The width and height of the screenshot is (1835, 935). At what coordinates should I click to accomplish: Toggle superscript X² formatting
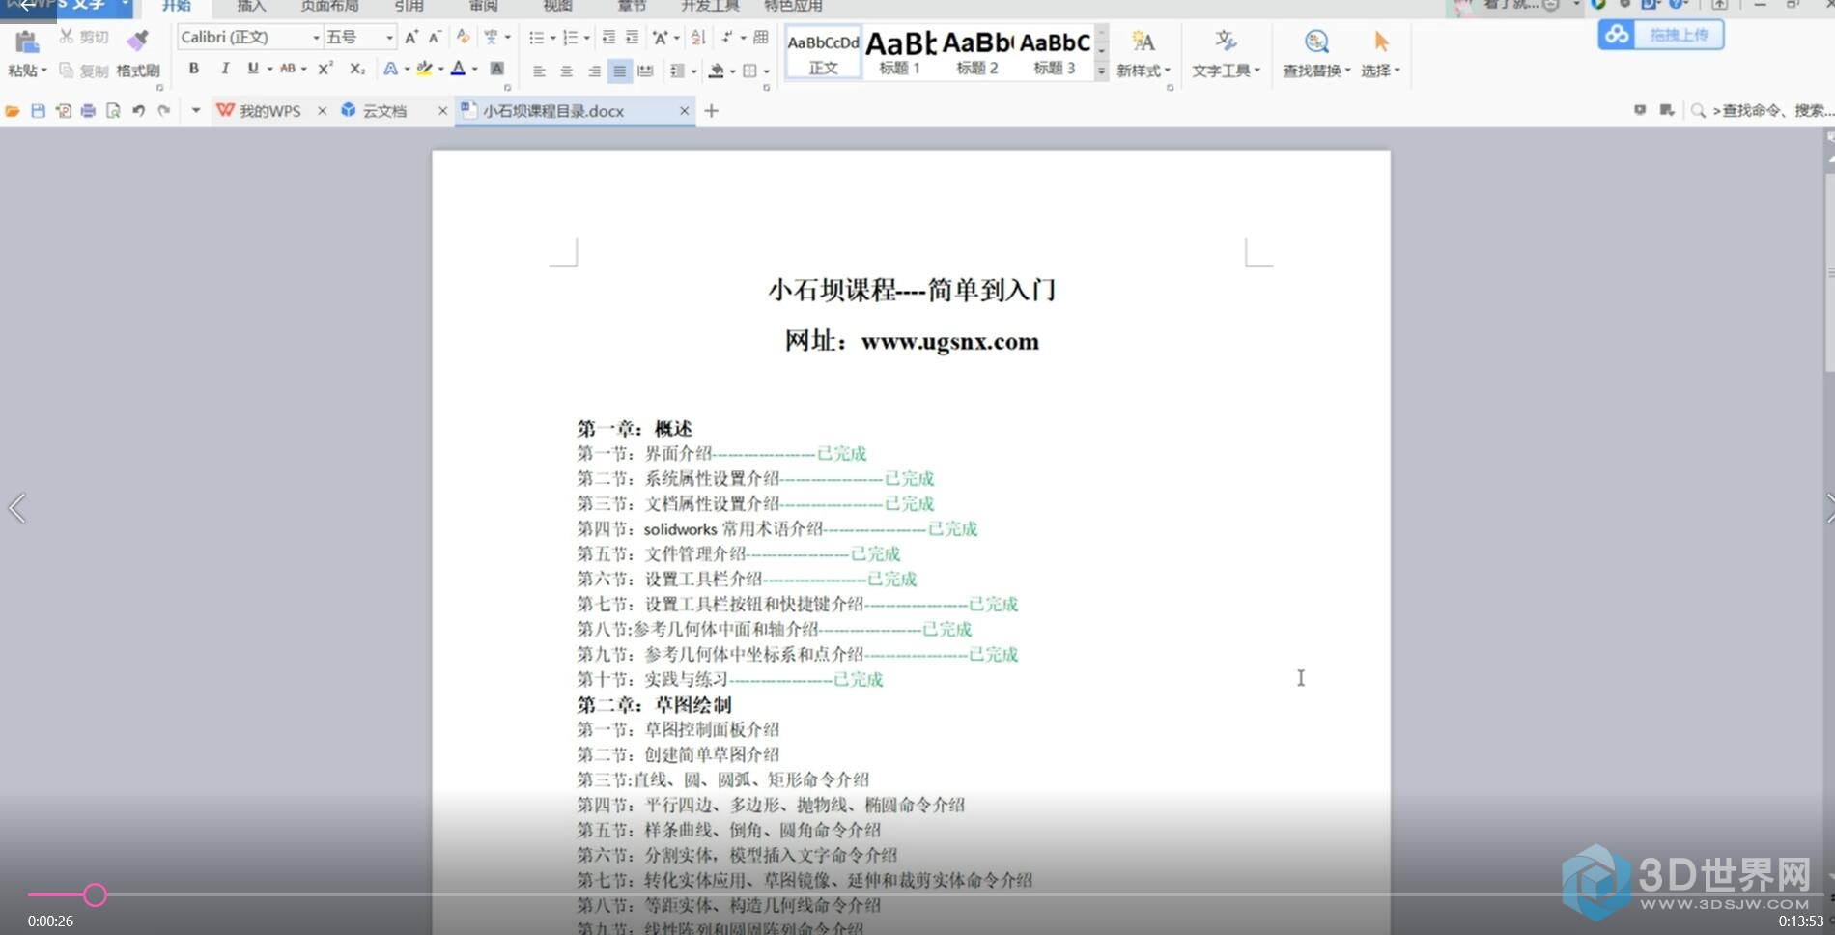[x=325, y=69]
